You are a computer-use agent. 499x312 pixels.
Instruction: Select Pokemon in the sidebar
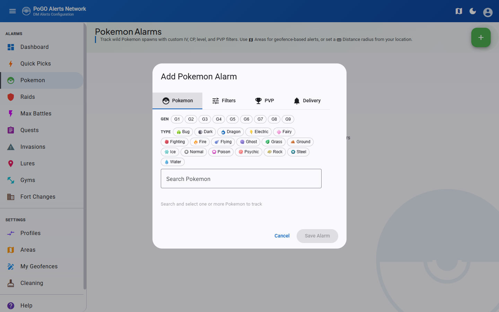(42, 80)
